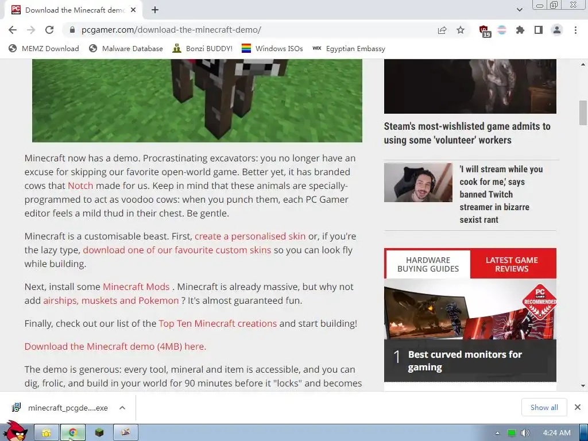Go back to the previous page
The height and width of the screenshot is (441, 588).
click(x=13, y=30)
